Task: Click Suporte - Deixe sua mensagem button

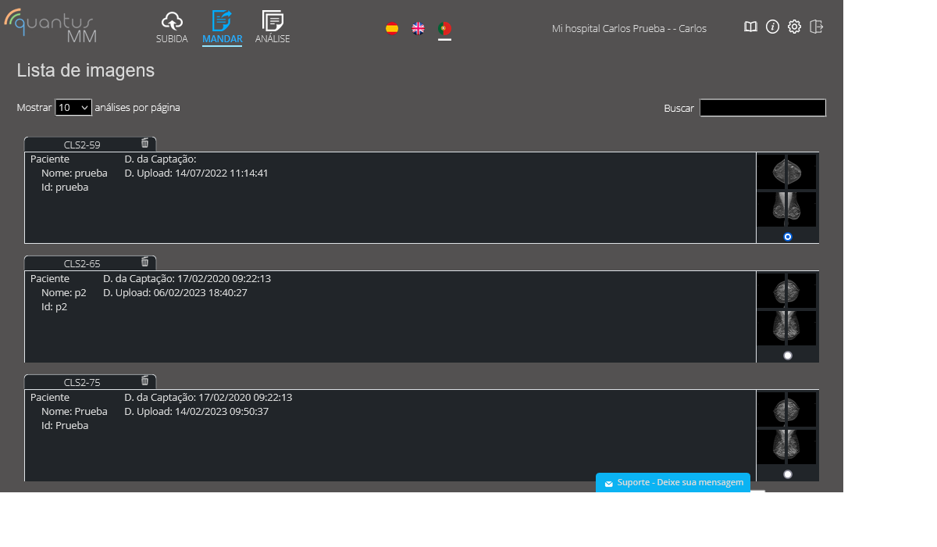Action: (x=673, y=483)
